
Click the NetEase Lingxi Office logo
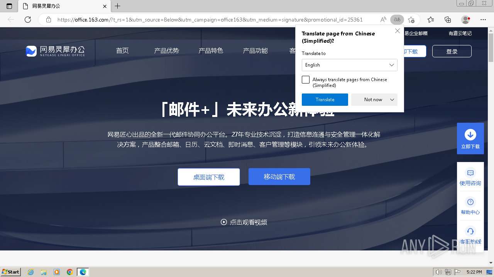[55, 51]
